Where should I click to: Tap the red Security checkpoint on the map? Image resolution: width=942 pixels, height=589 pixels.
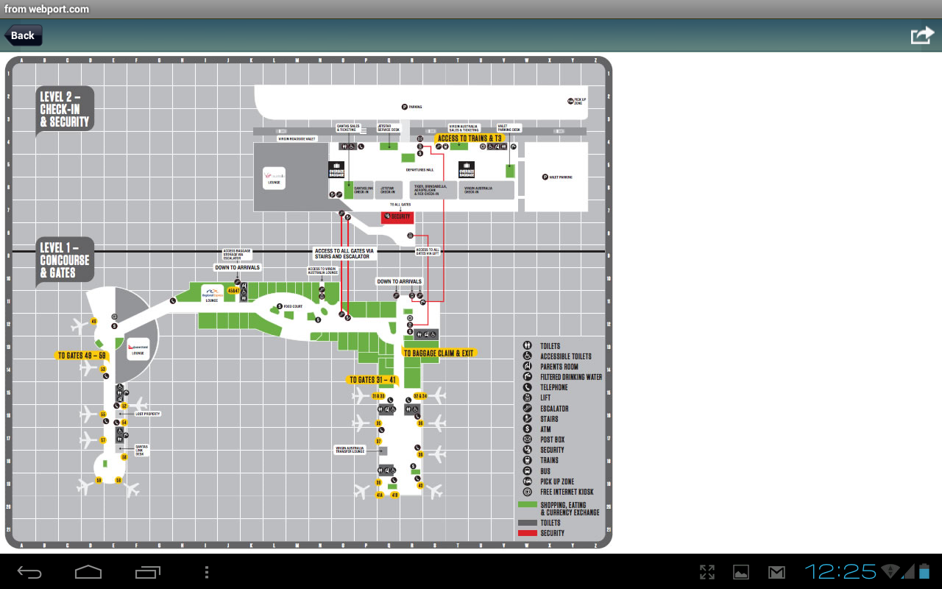coord(397,217)
